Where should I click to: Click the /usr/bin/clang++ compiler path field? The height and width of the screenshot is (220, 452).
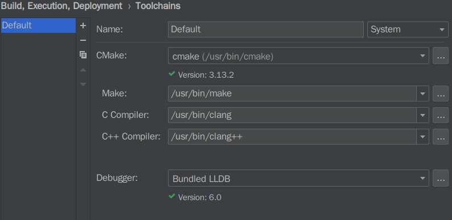point(292,137)
